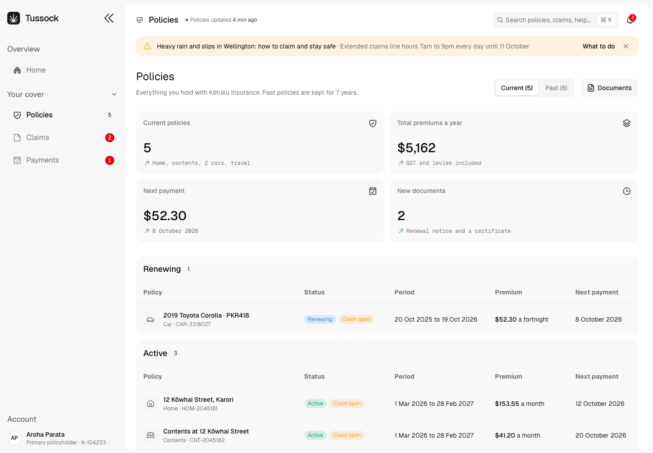This screenshot has width=653, height=453.
Task: Click calendar icon on Next payment card
Action: point(373,191)
